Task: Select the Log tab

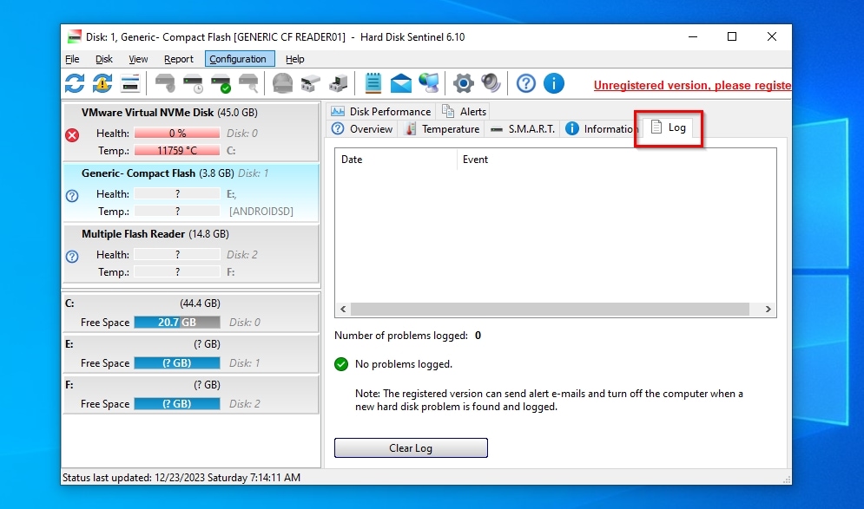Action: (669, 127)
